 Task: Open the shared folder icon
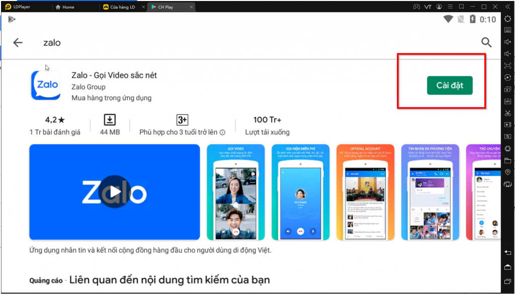[x=508, y=160]
